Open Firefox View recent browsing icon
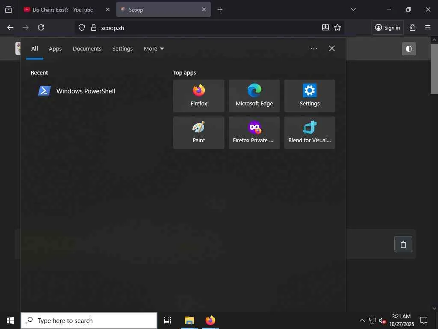438x329 pixels. click(9, 9)
